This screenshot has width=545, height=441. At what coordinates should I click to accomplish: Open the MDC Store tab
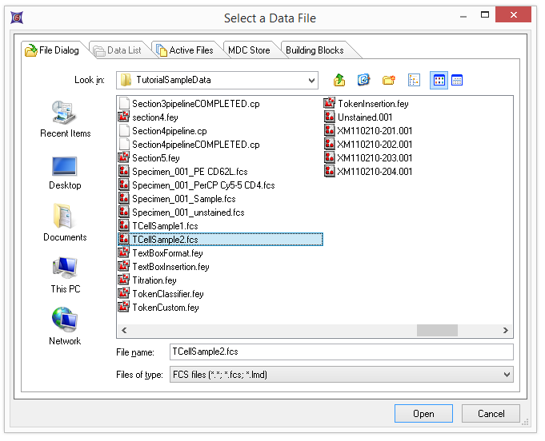point(249,50)
